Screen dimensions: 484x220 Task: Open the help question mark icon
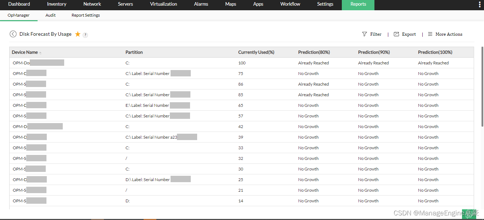point(85,35)
